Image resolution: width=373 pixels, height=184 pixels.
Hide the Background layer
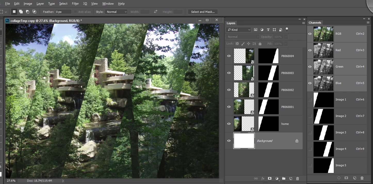[x=229, y=141]
